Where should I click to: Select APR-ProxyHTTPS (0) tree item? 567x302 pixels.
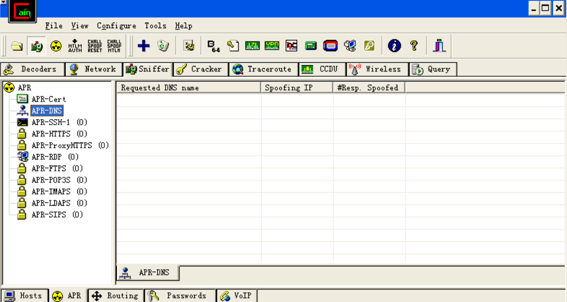(x=70, y=146)
